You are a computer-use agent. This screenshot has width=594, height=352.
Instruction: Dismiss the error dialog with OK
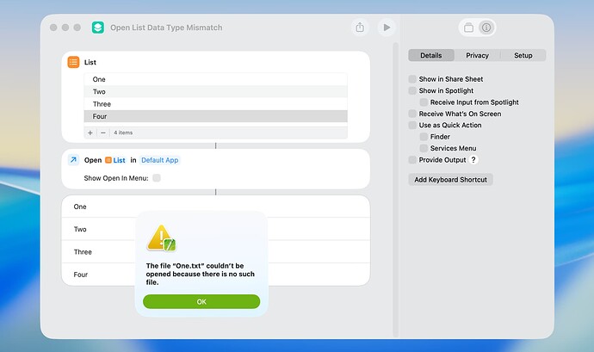click(x=201, y=301)
